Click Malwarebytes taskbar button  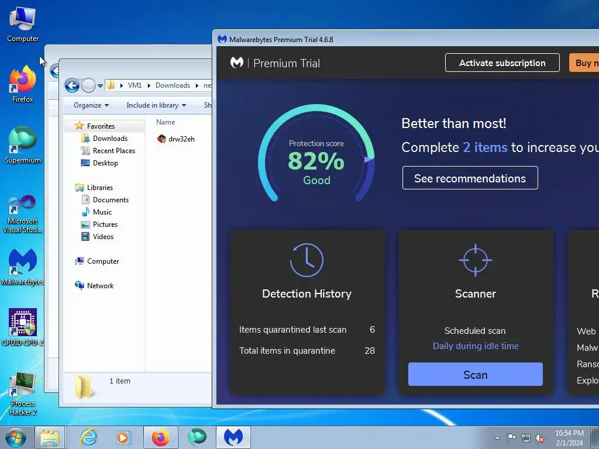233,437
